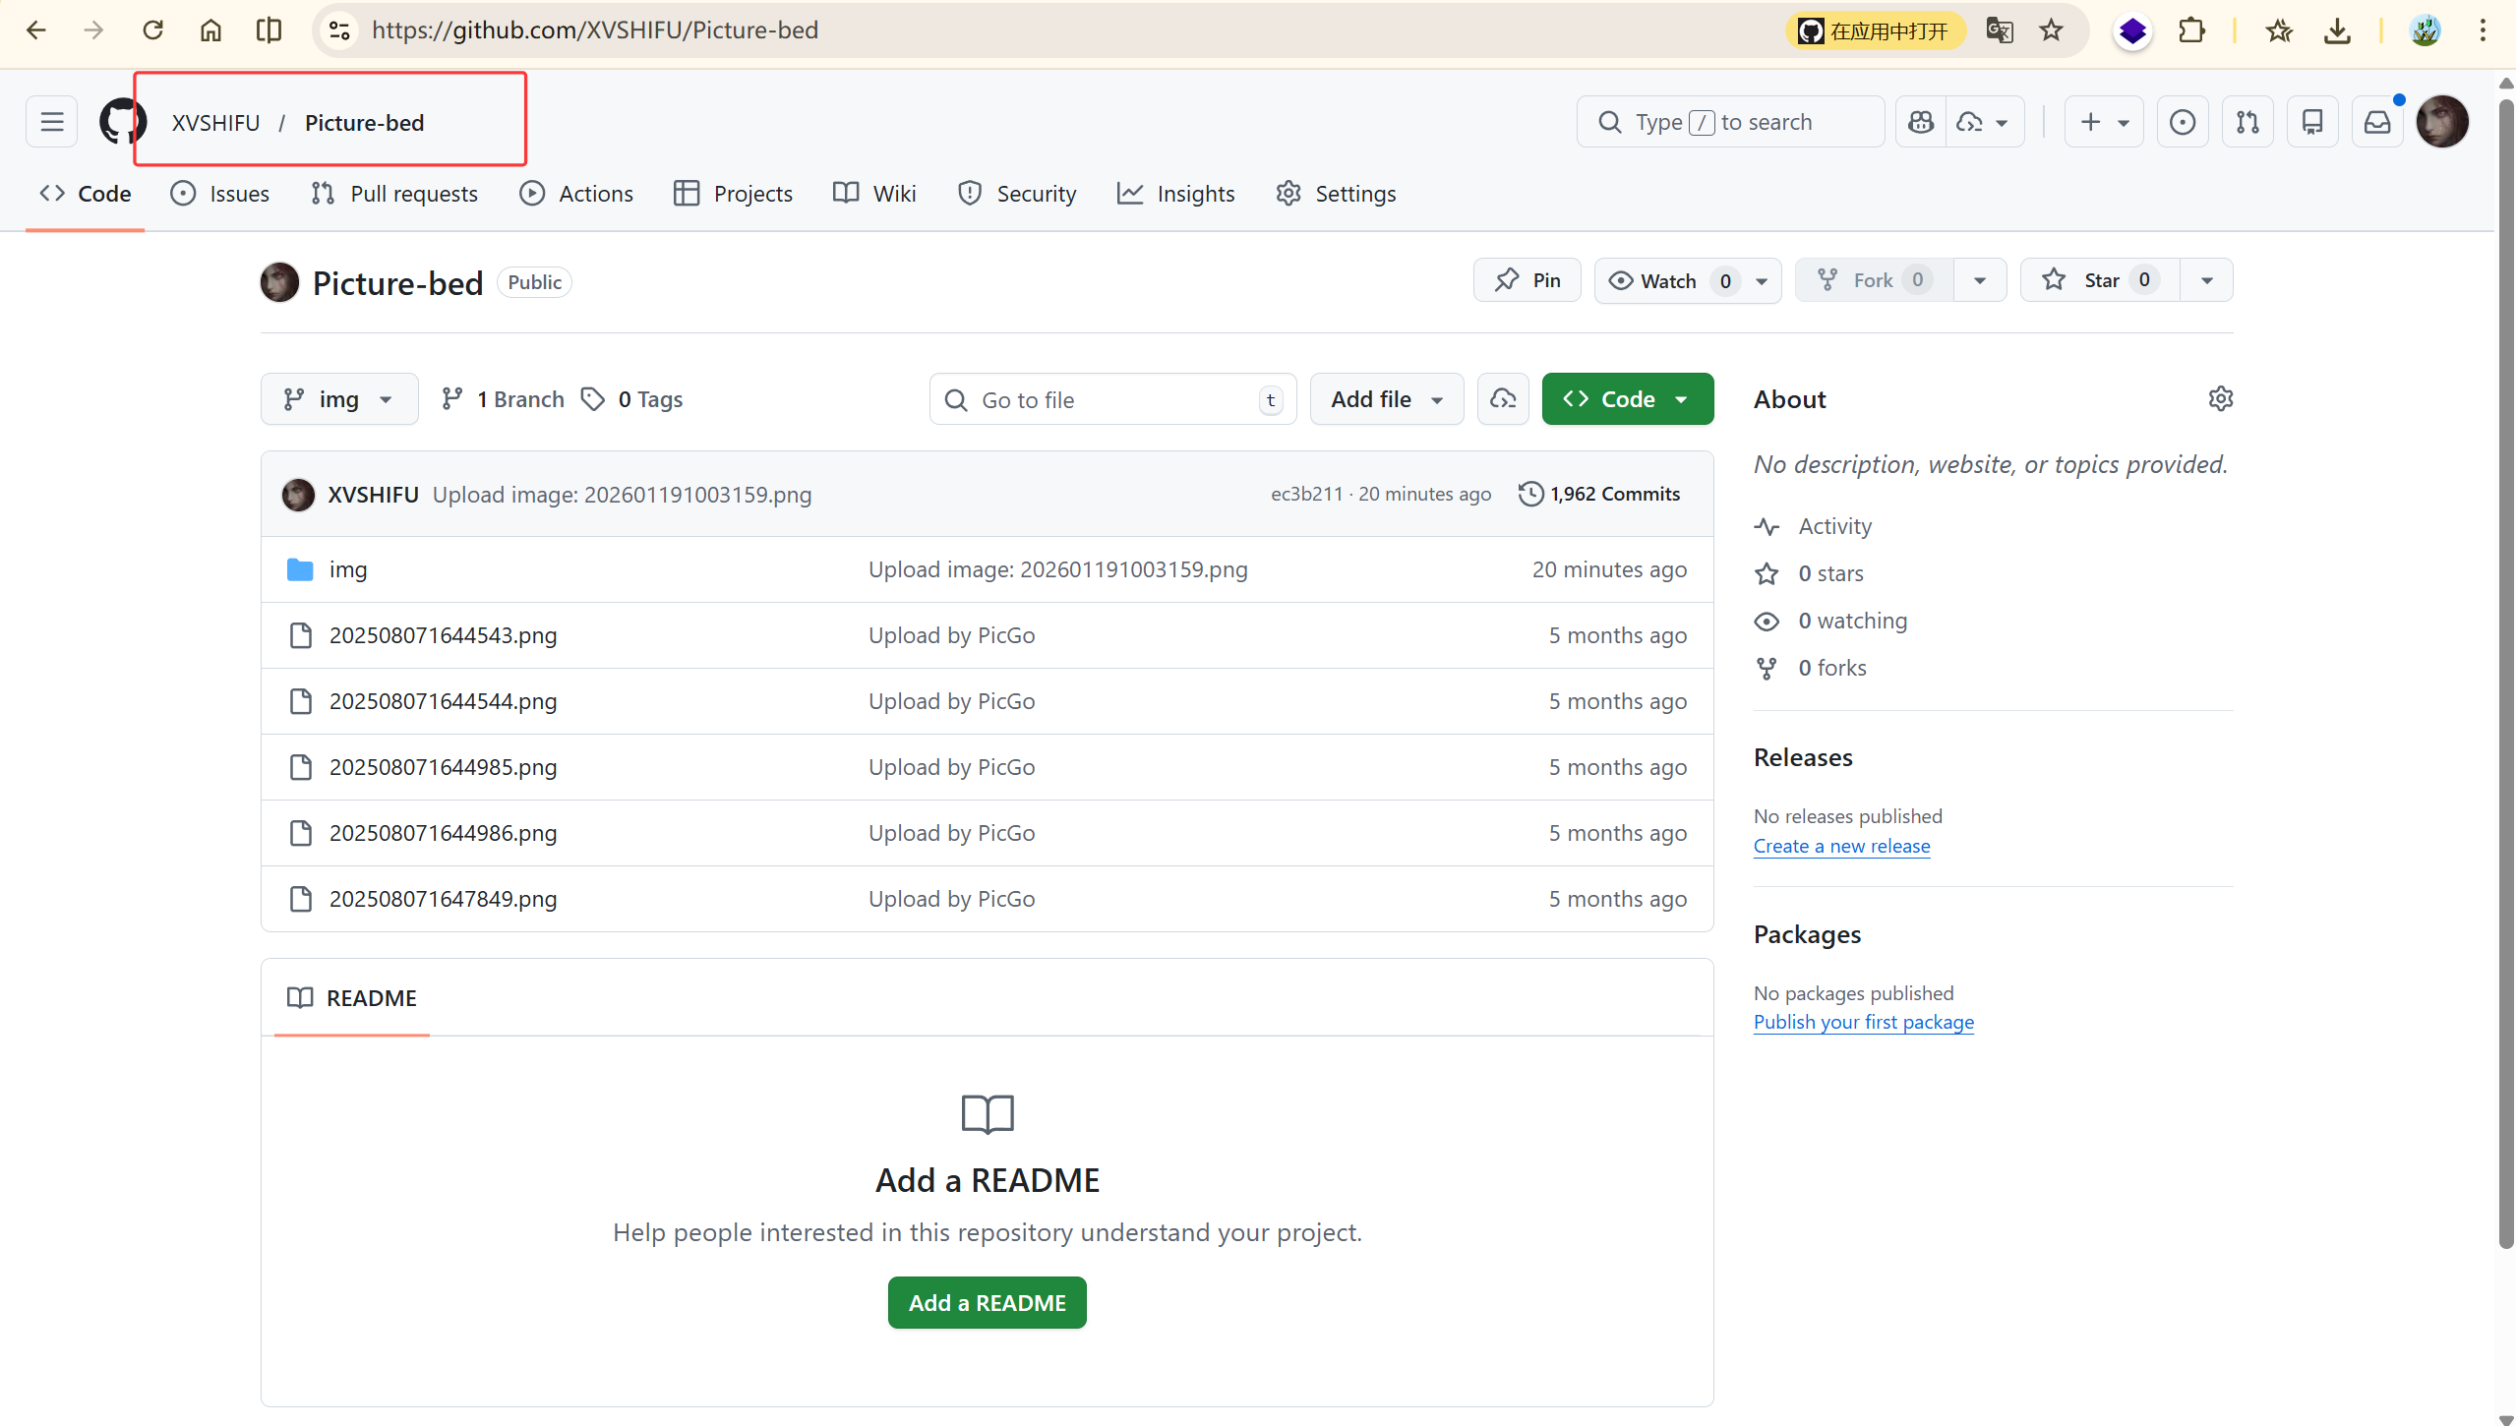The height and width of the screenshot is (1426, 2516).
Task: Expand the green Code dropdown
Action: 1627,399
